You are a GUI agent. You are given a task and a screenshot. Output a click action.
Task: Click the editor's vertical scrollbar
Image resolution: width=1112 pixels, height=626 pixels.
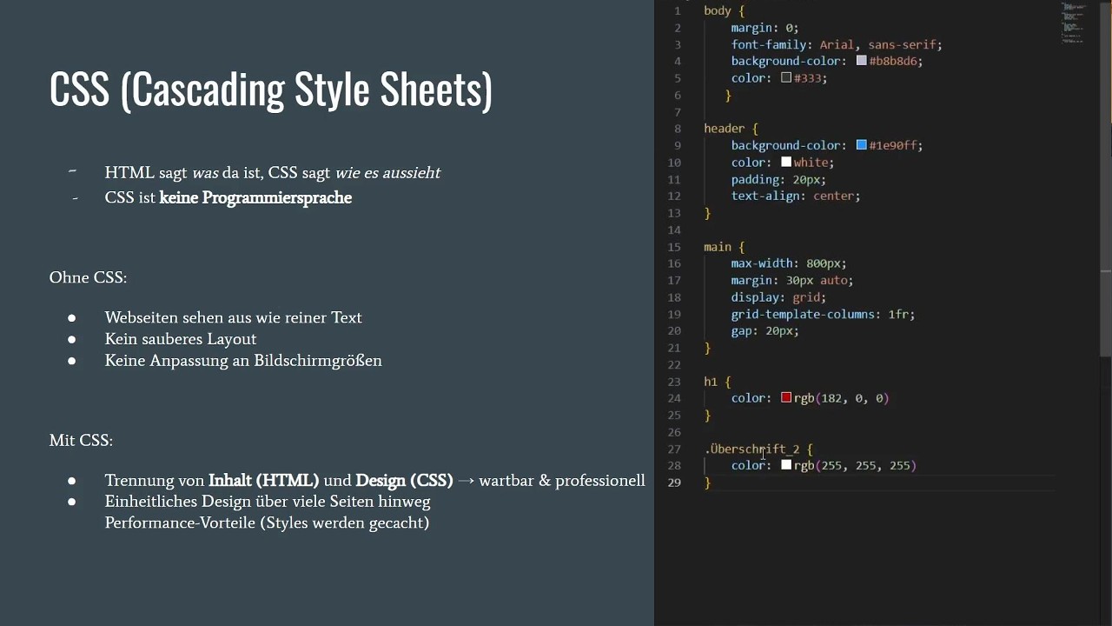(1106, 178)
